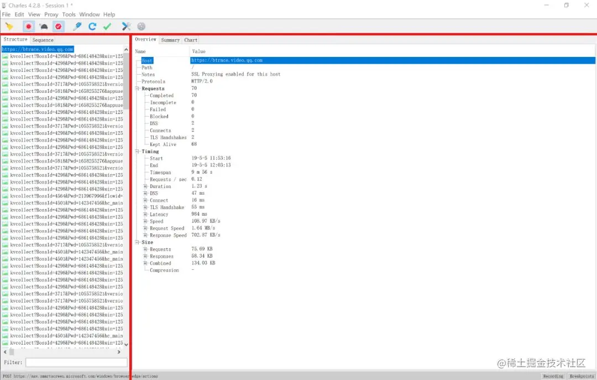Select the Connects row

pyautogui.click(x=365, y=131)
